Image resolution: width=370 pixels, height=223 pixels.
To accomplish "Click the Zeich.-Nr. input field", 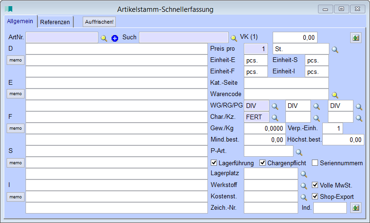I will (x=271, y=208).
